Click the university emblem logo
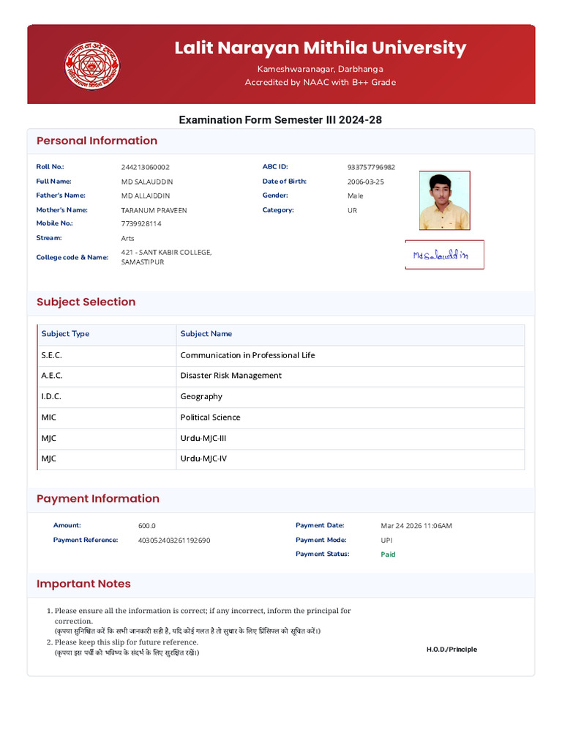This screenshot has height=750, width=562. point(91,65)
